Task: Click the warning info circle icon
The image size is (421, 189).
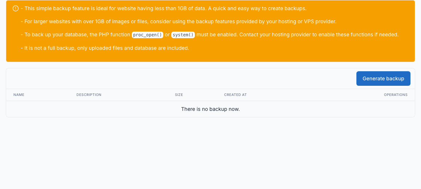Action: (16, 8)
